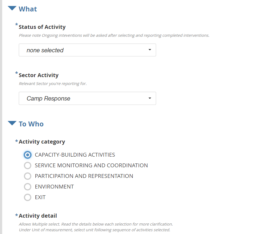Click the To Who heading text
Screen dimensions: 260x234
[31, 124]
